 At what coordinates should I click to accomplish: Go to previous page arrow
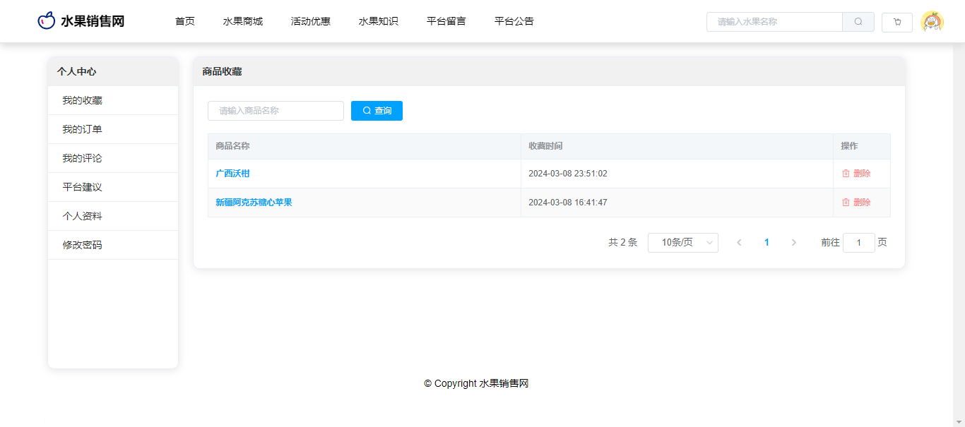pos(739,243)
